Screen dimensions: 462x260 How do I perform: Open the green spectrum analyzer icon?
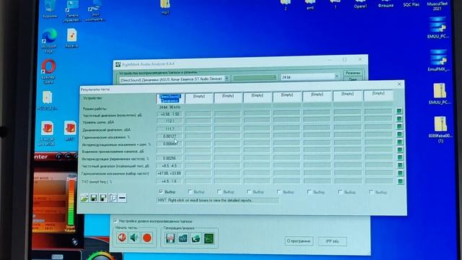tap(209, 238)
